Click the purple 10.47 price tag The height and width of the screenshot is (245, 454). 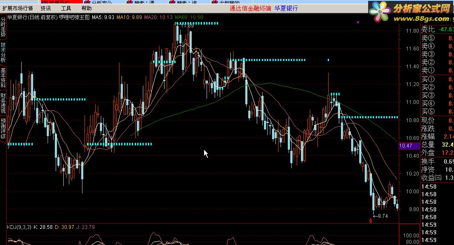(409, 146)
